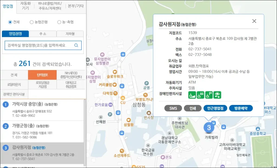Image resolution: width=277 pixels, height=168 pixels.
Task: Open the 본부/기타 tab
Action: coord(76,6)
